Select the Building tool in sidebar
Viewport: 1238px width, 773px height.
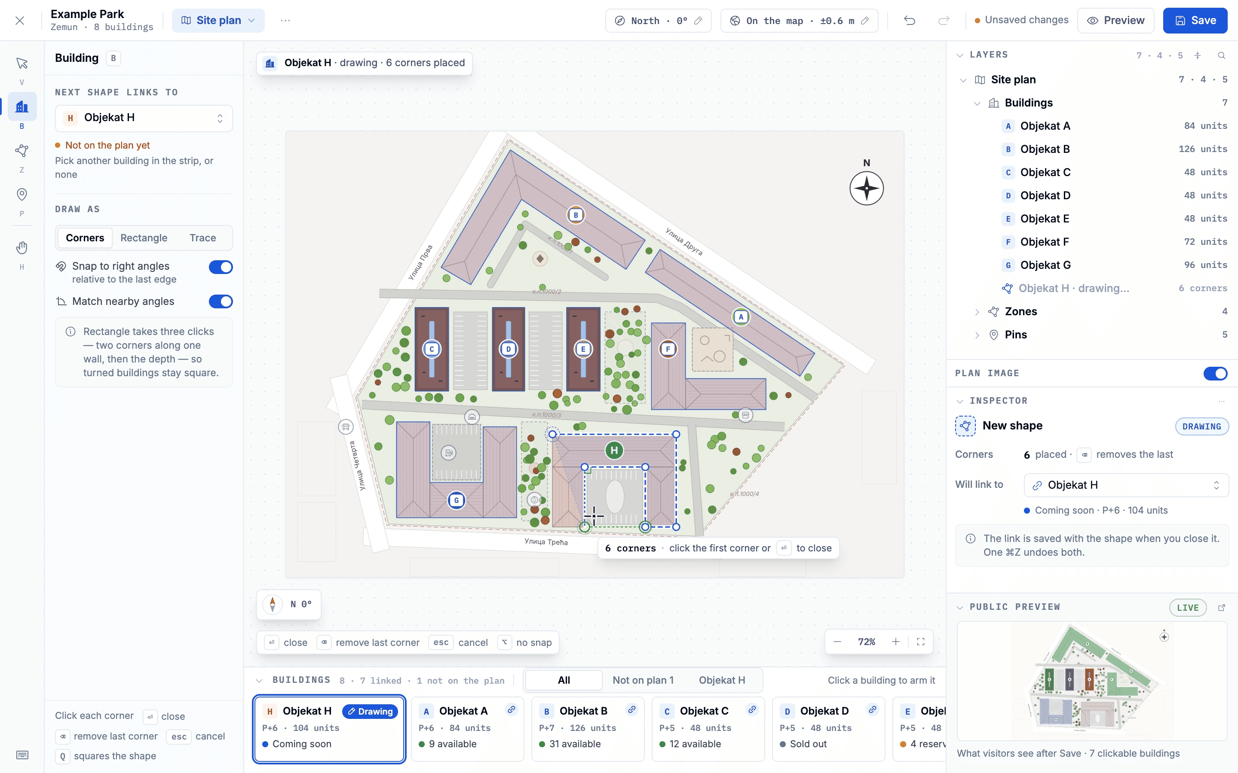click(21, 107)
